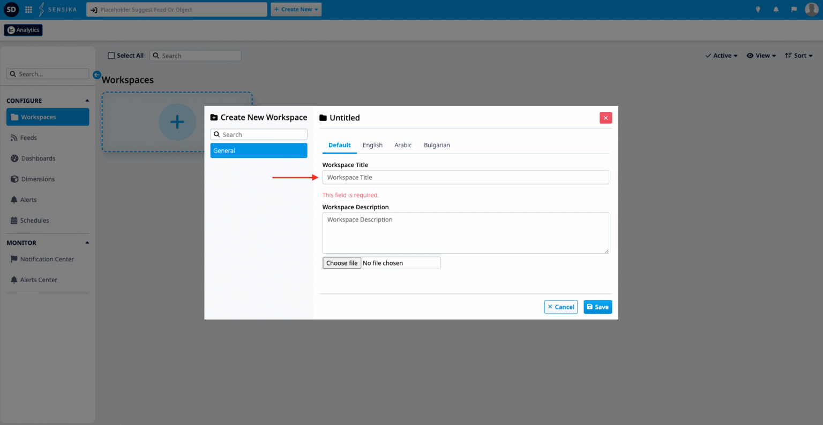The image size is (823, 425).
Task: Click the Choose file button
Action: coord(342,263)
